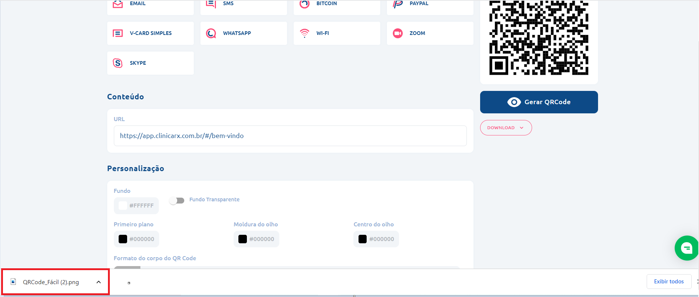
Task: Select the Wi-Fi signal icon
Action: pos(304,33)
